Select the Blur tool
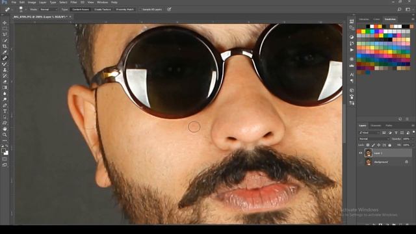416x234 pixels. tap(5, 94)
